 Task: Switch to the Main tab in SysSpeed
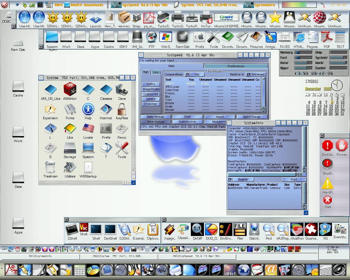pos(171,66)
